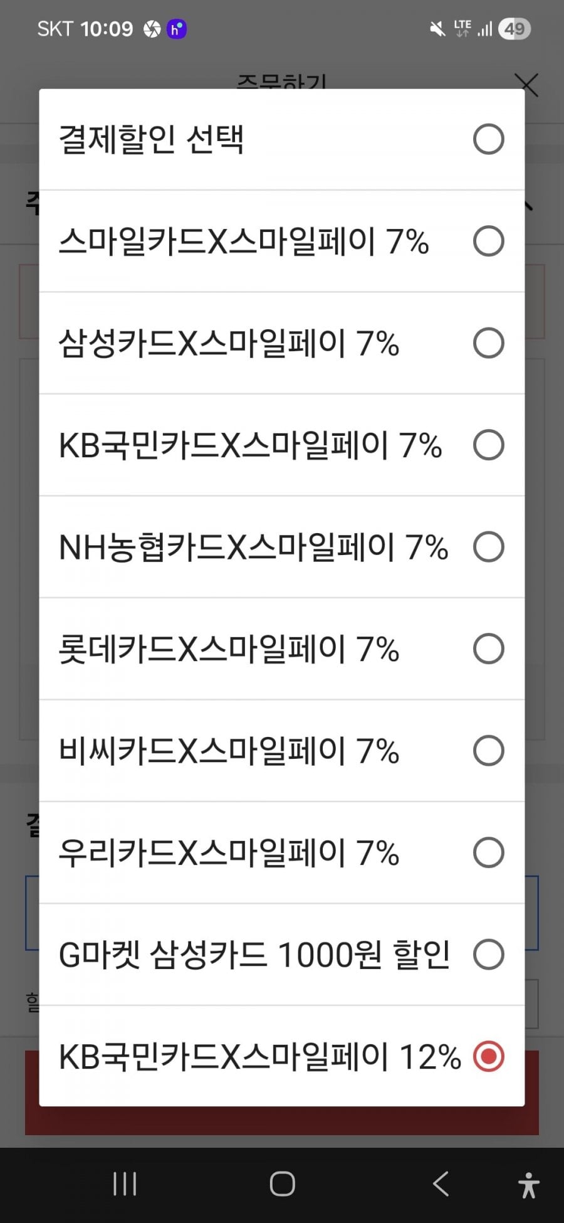The width and height of the screenshot is (564, 1223).
Task: Select the 결제할인 선택 radio button
Action: click(488, 139)
